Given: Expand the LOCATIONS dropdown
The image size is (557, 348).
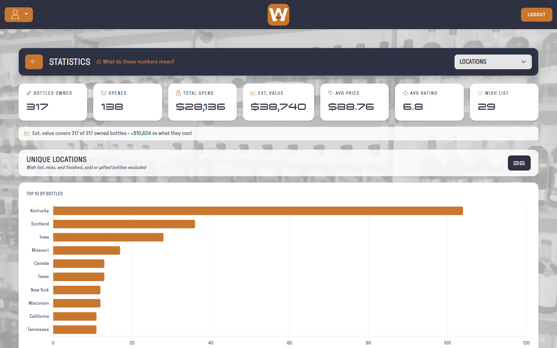Looking at the screenshot, I should pyautogui.click(x=493, y=62).
